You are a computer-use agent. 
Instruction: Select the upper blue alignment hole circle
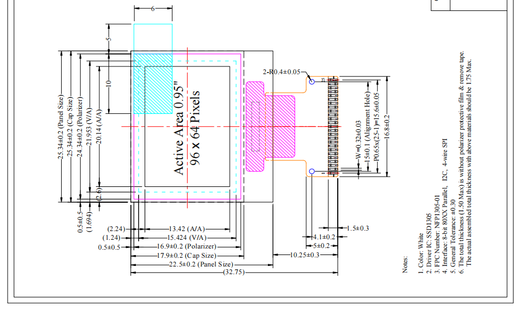[x=312, y=81]
